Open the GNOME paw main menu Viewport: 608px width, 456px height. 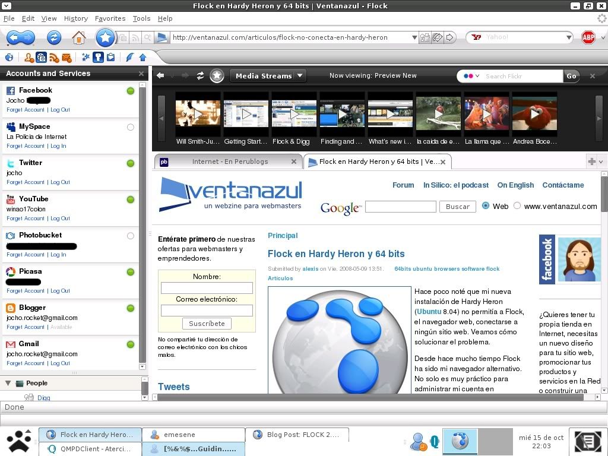18,441
